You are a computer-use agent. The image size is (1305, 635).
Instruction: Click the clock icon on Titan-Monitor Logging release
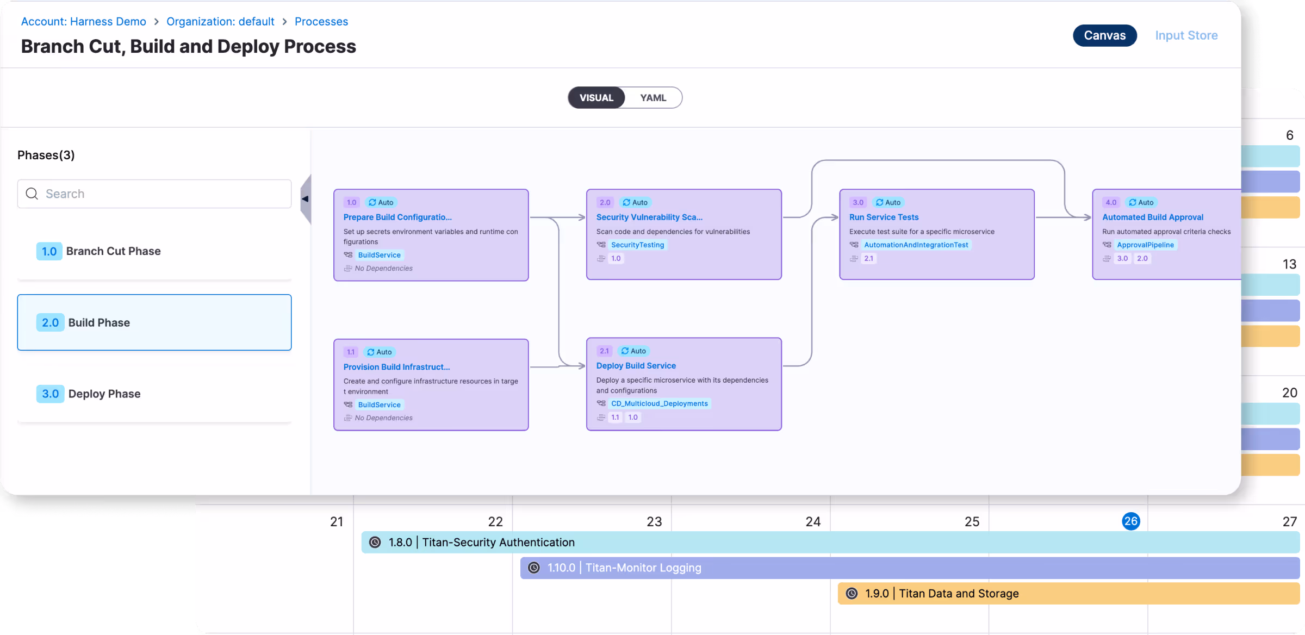(x=534, y=568)
